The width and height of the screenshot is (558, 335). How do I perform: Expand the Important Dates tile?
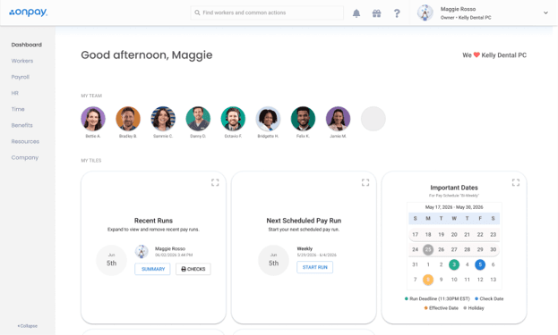516,182
